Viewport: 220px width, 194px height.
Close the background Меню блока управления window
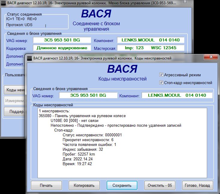[x=185, y=2]
